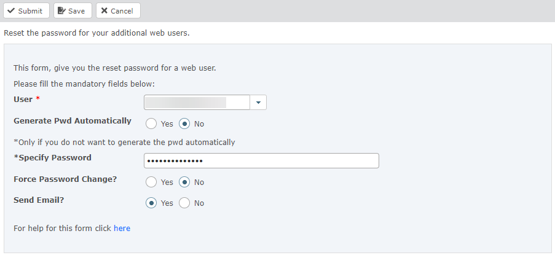Click the checkmark icon on Submit
The width and height of the screenshot is (555, 255).
coord(11,11)
